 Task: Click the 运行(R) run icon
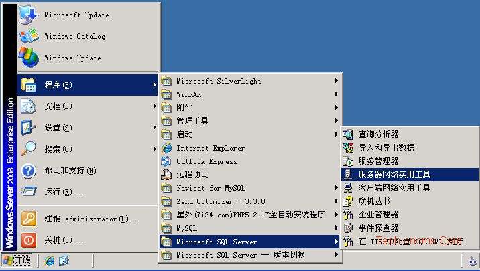29,192
